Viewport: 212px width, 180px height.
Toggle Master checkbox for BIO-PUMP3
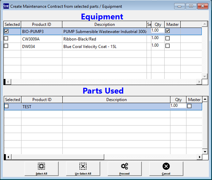pos(167,31)
